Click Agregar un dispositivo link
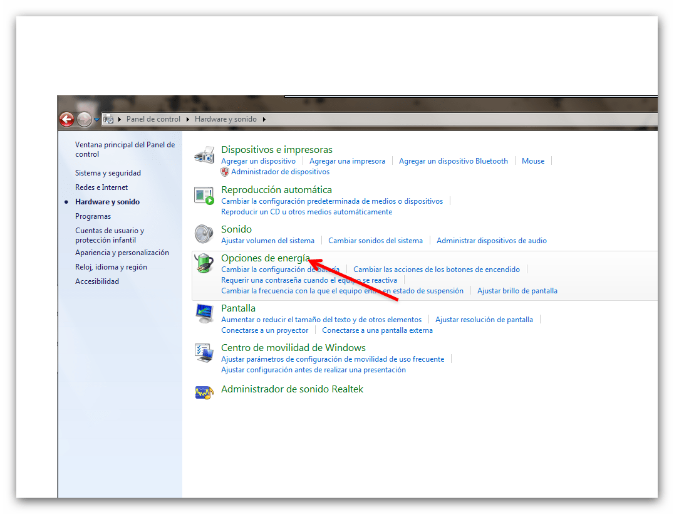 click(258, 161)
